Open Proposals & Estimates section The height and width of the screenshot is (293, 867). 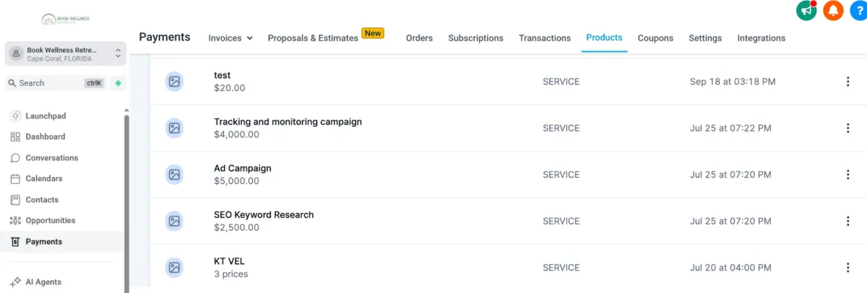tap(313, 38)
